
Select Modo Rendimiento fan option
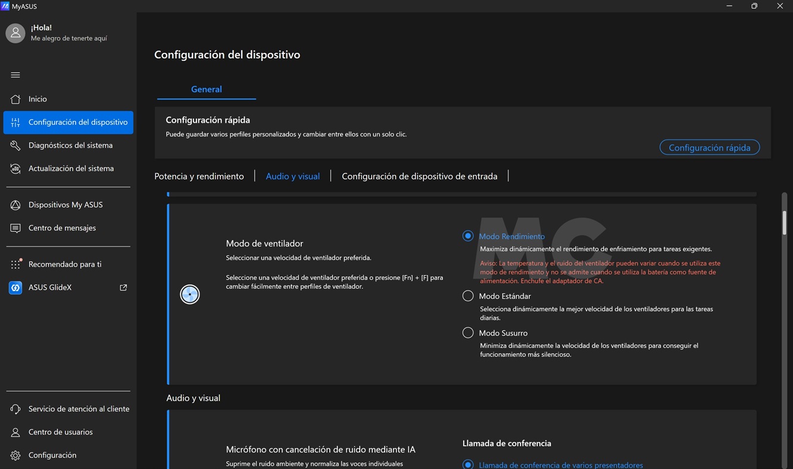pyautogui.click(x=468, y=236)
